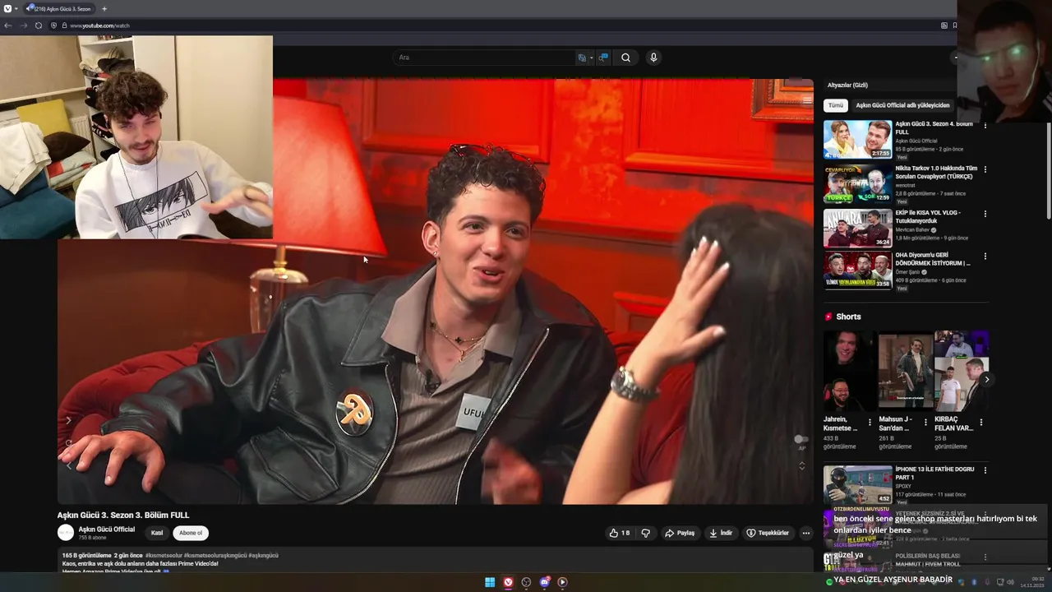
Task: Click the video title Aşkın Gücü 3. Sezon 3. Bölüm FULL
Action: coord(123,516)
